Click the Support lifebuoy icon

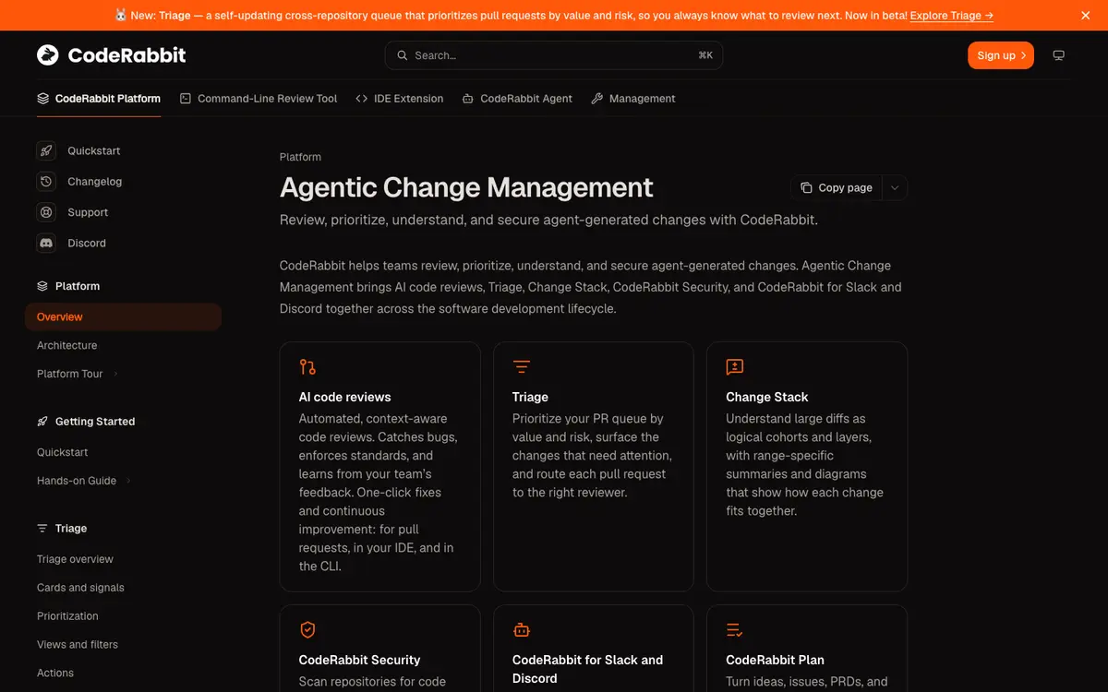[x=46, y=212]
